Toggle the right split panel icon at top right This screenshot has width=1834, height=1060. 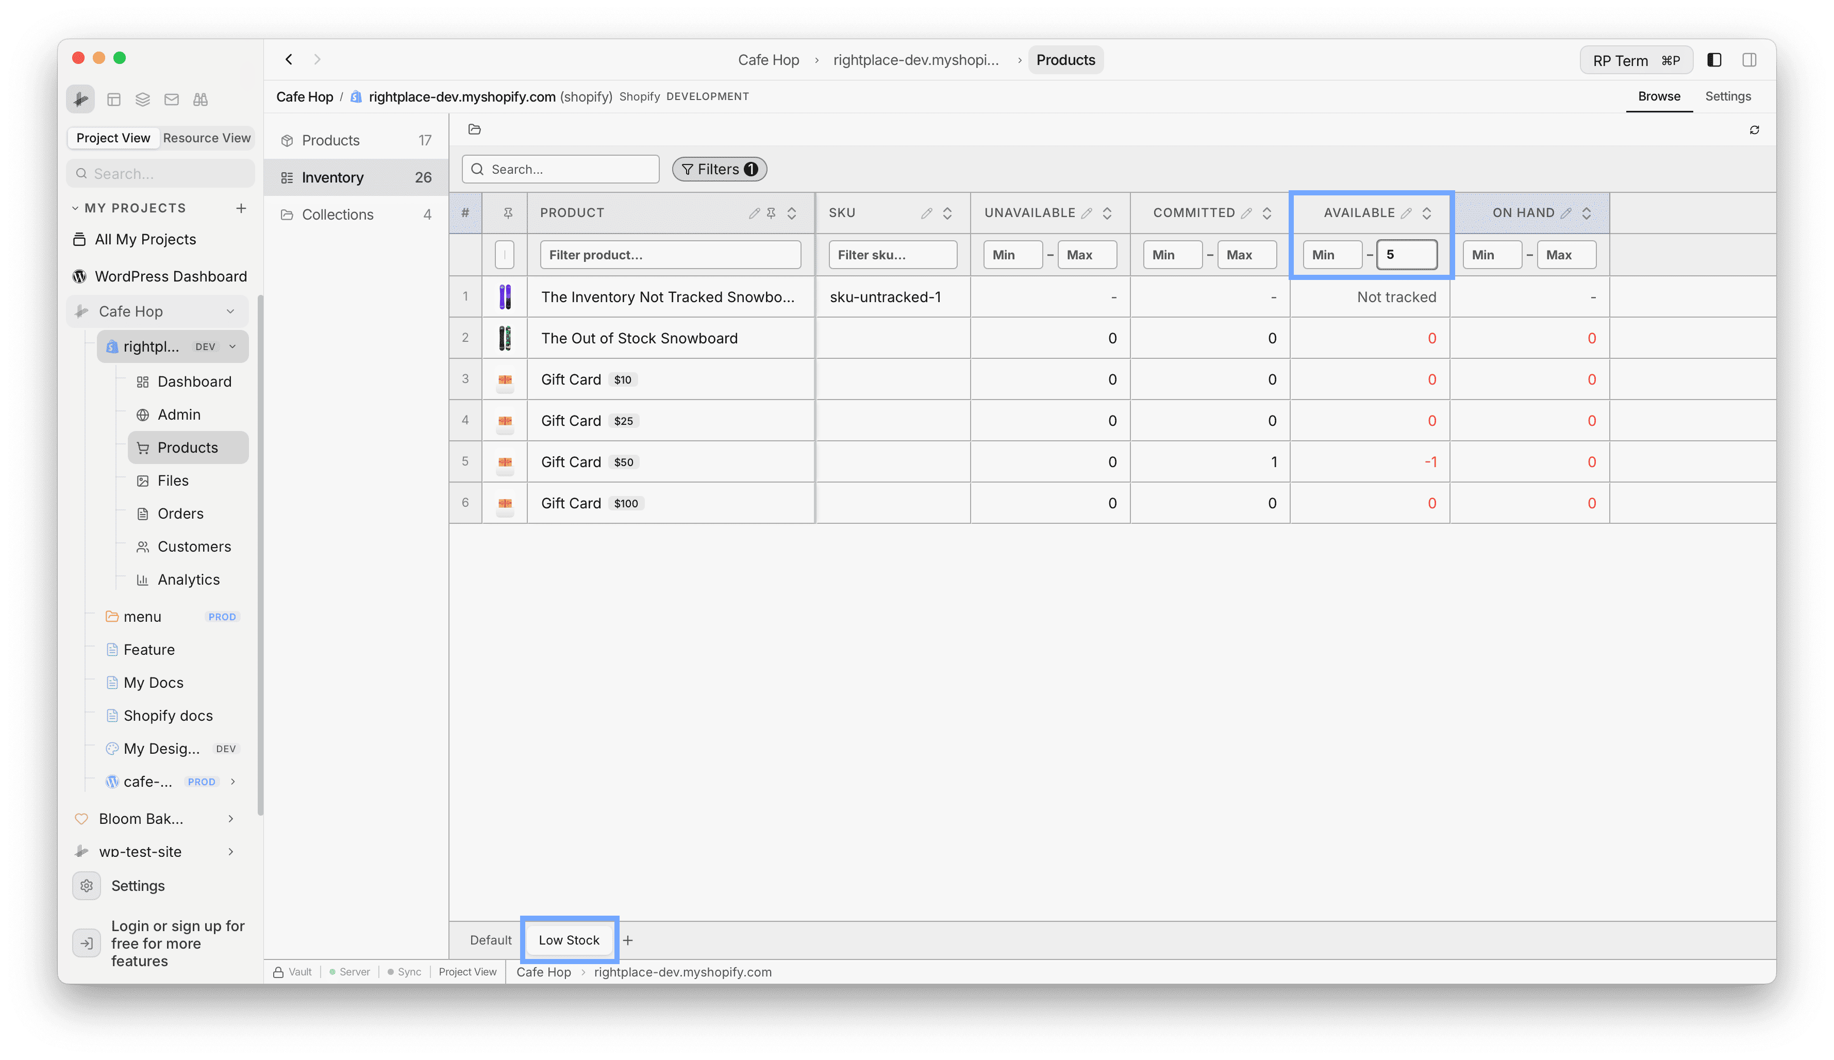point(1750,60)
